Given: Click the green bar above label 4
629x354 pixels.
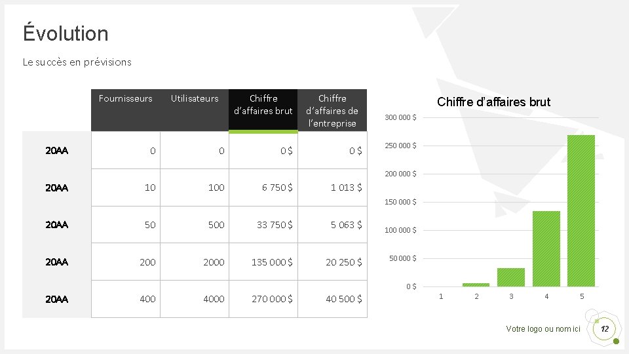Looking at the screenshot, I should click(x=546, y=248).
